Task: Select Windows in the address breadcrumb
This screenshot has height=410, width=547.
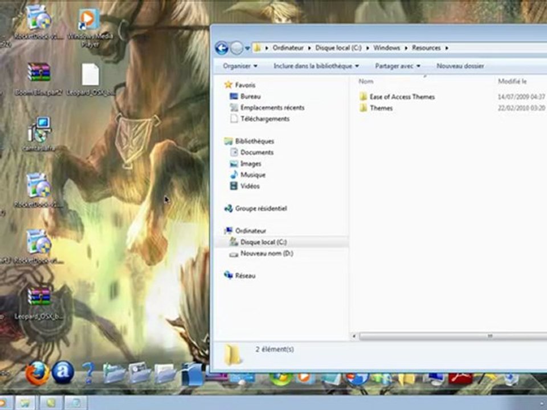Action: pyautogui.click(x=386, y=48)
